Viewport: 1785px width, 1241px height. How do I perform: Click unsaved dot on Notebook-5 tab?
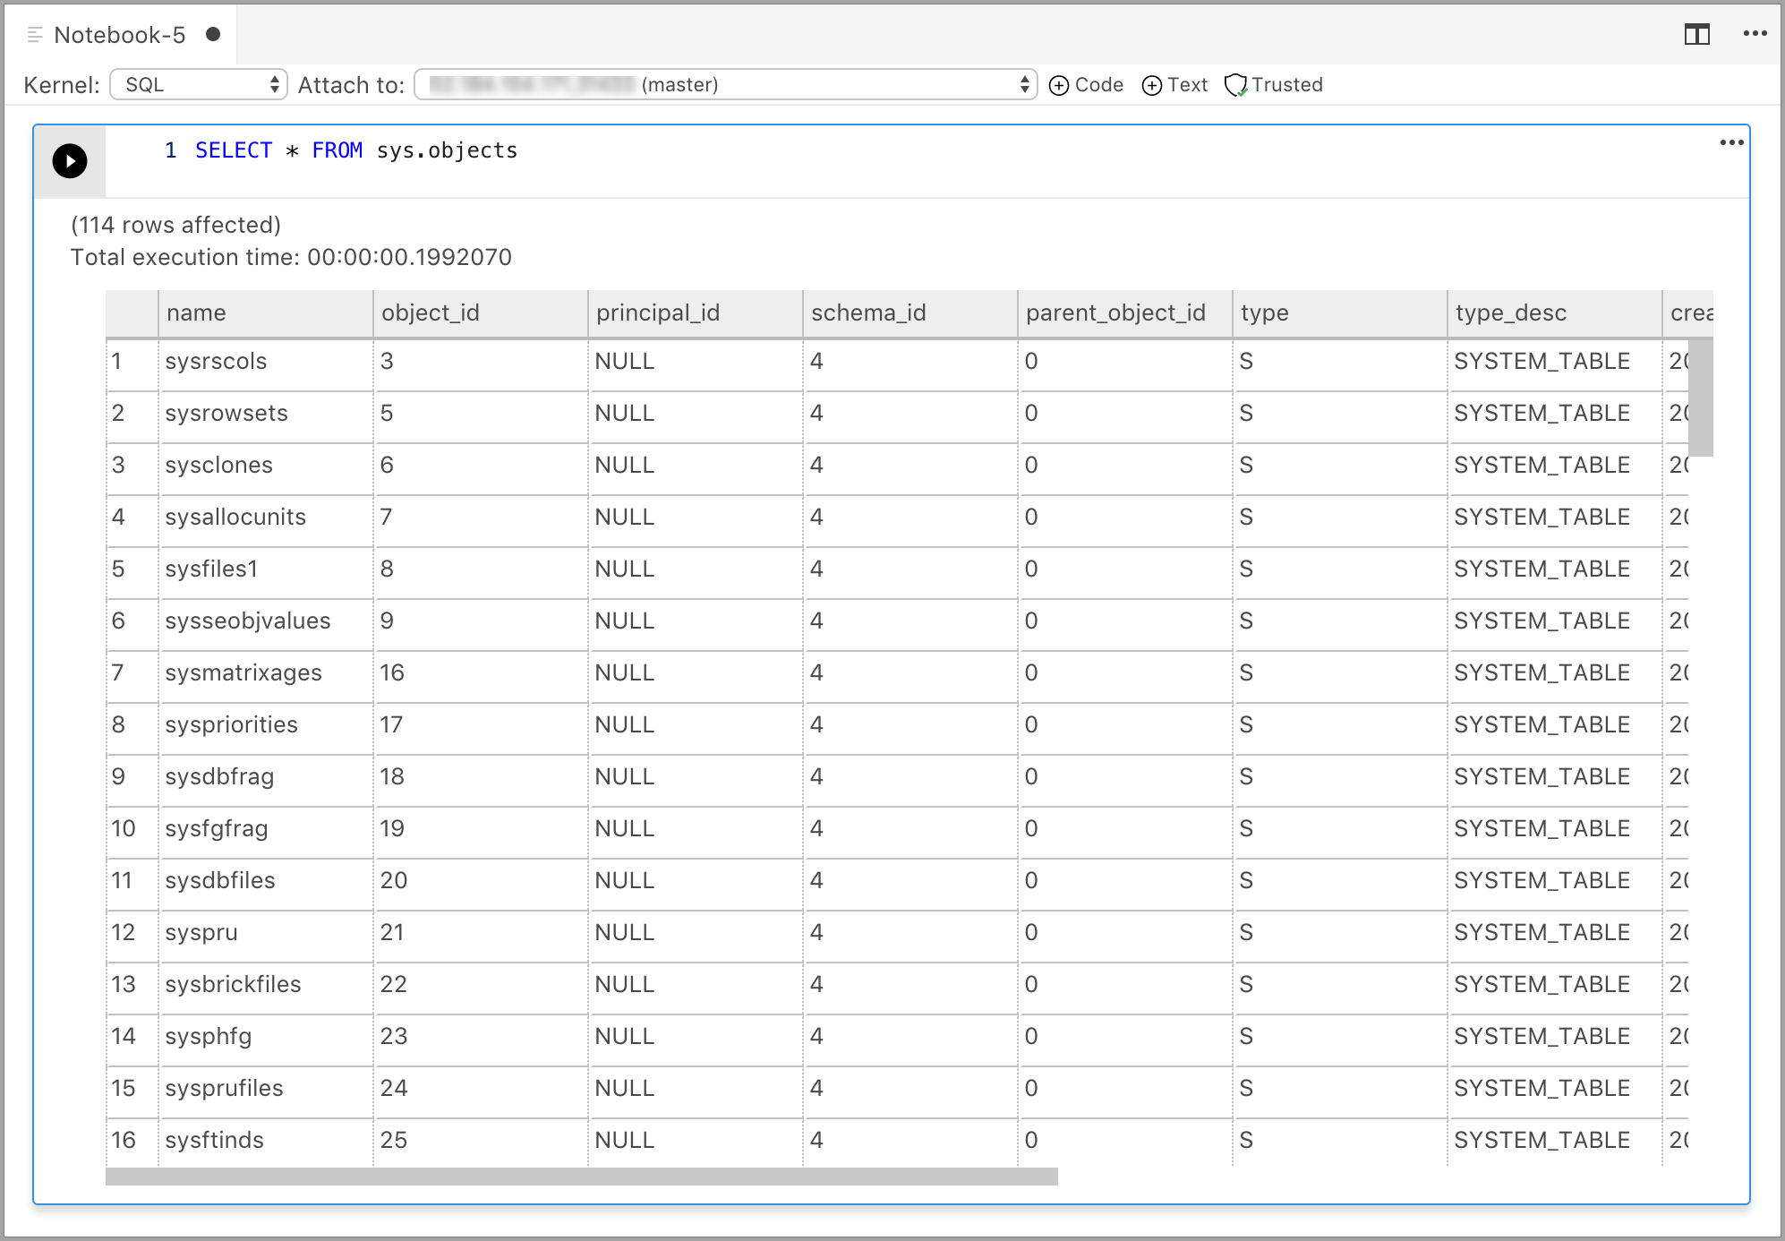(213, 34)
